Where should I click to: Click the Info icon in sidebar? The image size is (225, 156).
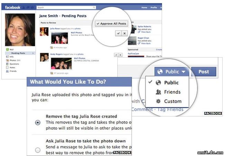tap(8, 57)
